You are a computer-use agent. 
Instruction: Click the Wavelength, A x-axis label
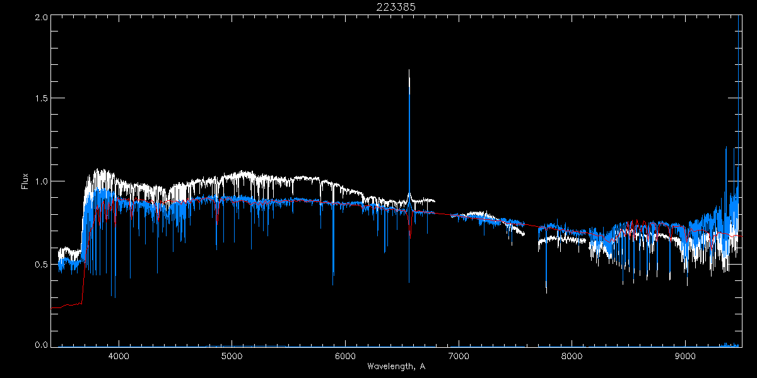[396, 366]
